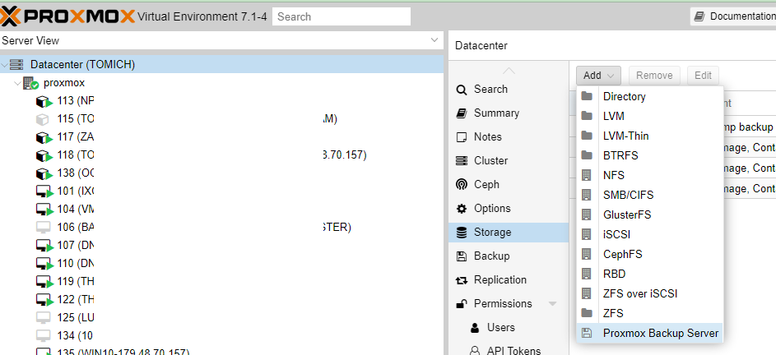Select the proxmox node row

(x=221, y=83)
